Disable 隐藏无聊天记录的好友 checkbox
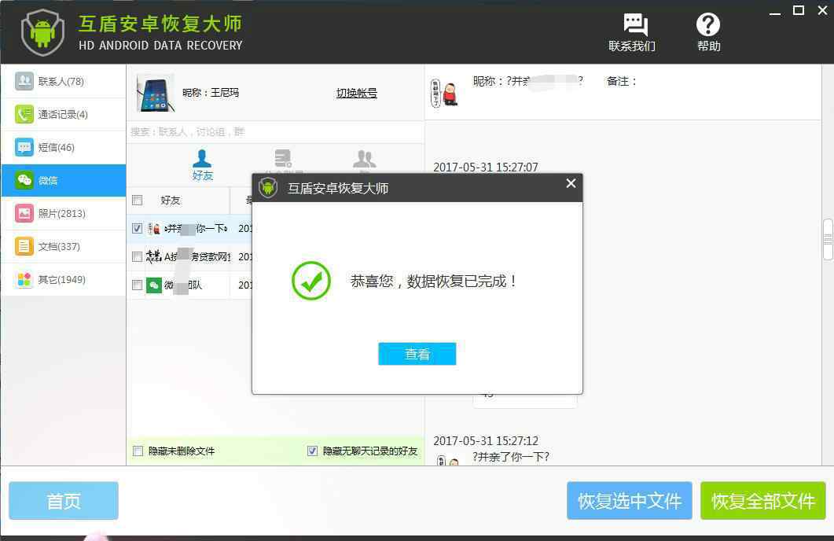Screen dimensions: 834x541 (x=312, y=451)
